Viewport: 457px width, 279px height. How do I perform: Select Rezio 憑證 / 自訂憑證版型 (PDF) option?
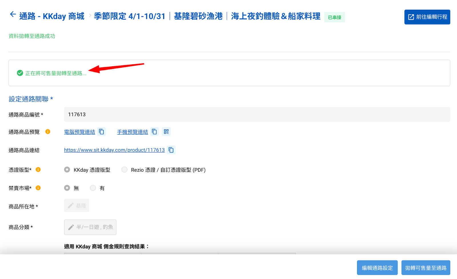pyautogui.click(x=125, y=170)
